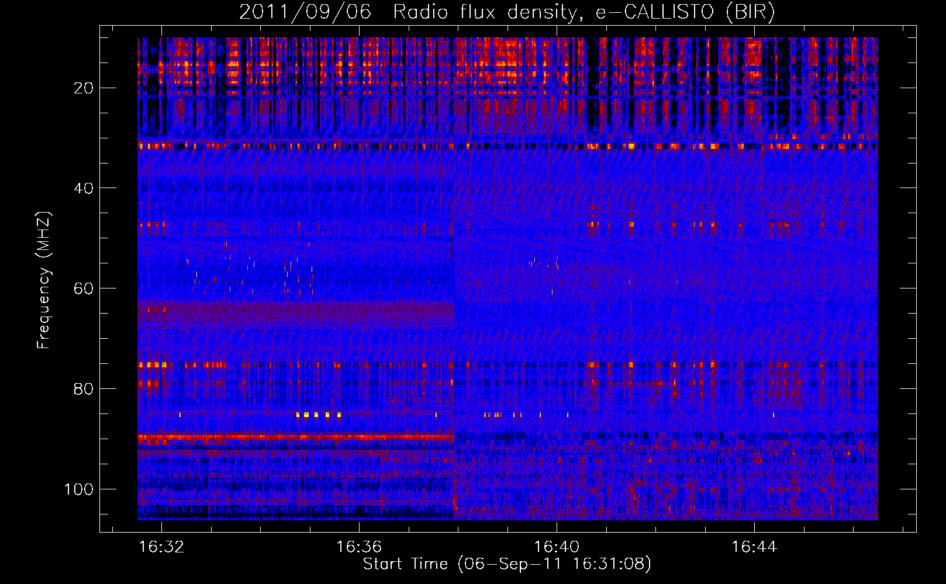Click the 16:32 time tick label
This screenshot has height=584, width=946.
pyautogui.click(x=162, y=547)
